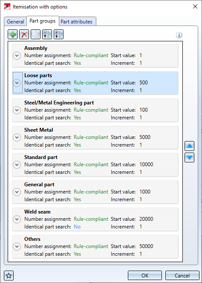The image size is (202, 283).
Task: Click the red X delete group icon
Action: click(x=24, y=34)
